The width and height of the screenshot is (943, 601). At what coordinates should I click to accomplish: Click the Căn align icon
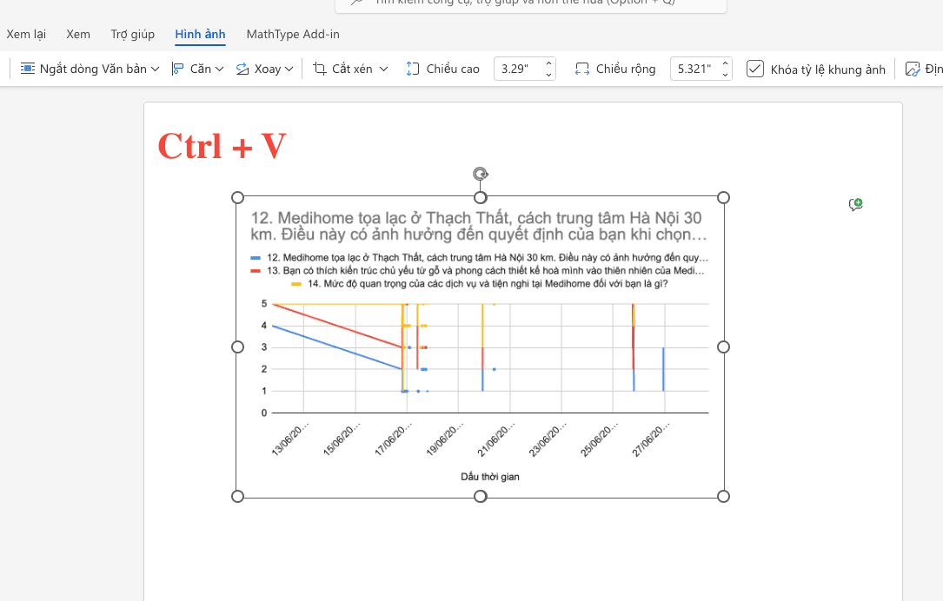pos(177,69)
